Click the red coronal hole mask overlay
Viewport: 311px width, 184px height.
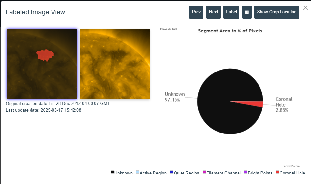click(x=45, y=55)
